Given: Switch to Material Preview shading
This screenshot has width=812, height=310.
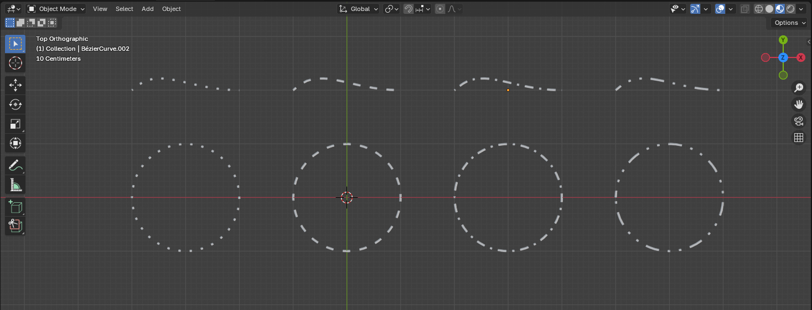Looking at the screenshot, I should [x=780, y=9].
